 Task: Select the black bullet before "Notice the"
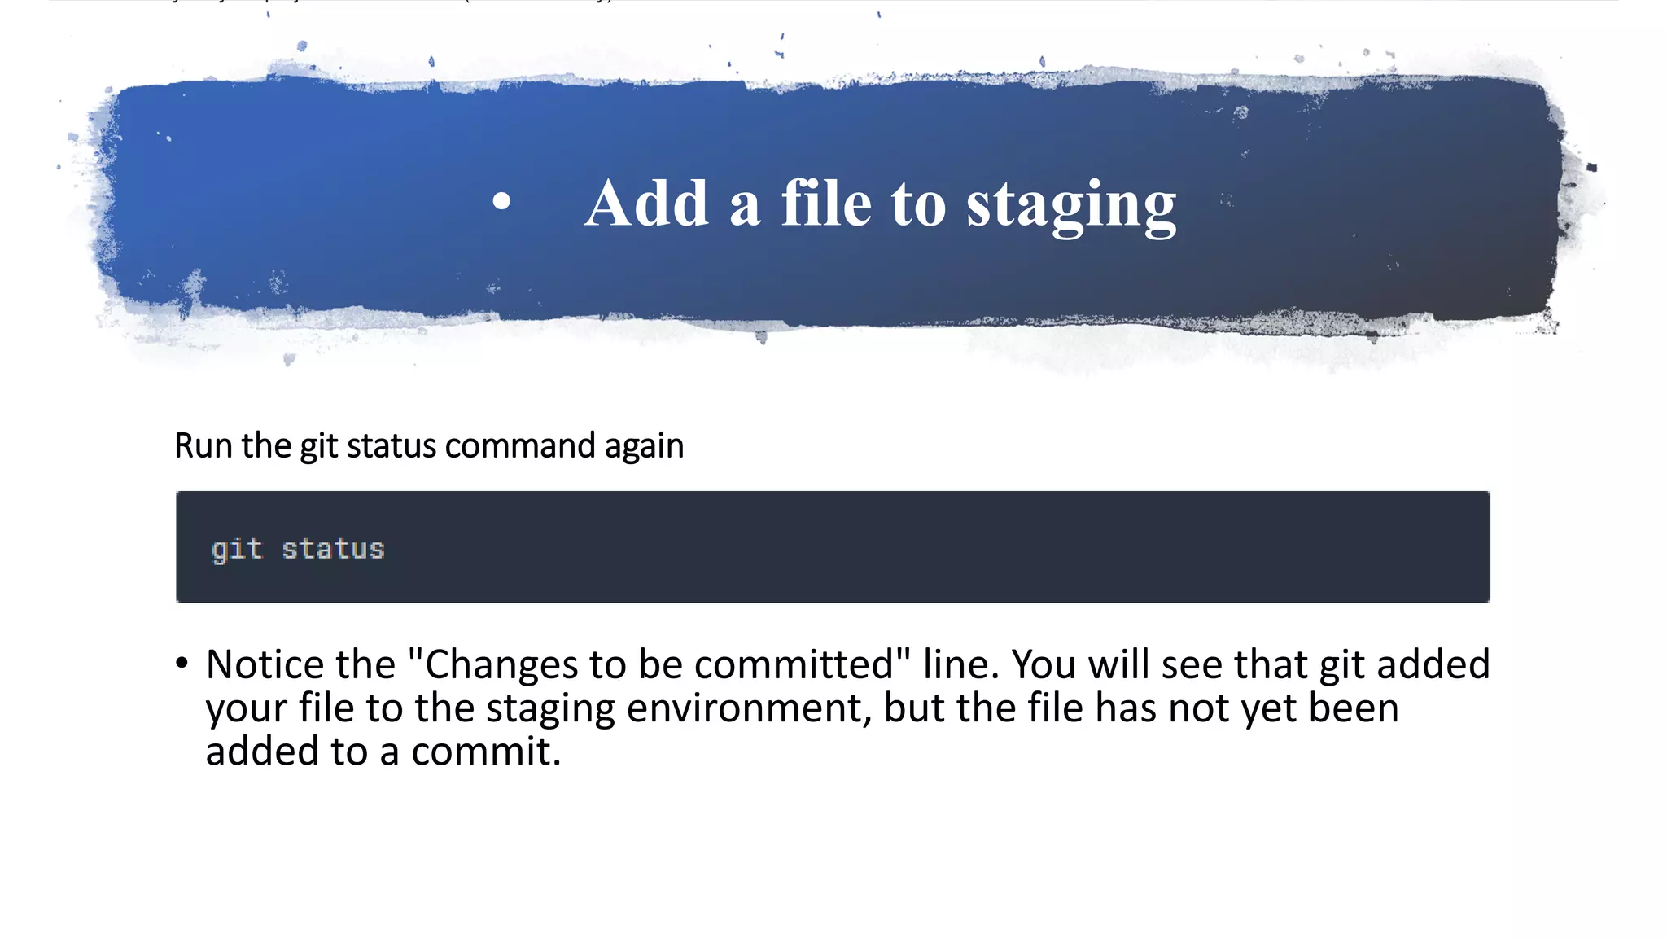pyautogui.click(x=182, y=663)
